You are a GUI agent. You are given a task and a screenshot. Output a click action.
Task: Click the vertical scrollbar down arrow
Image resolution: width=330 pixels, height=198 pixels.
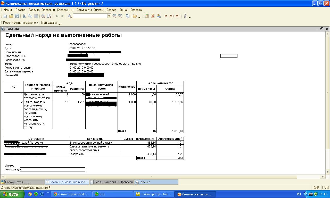pyautogui.click(x=328, y=172)
